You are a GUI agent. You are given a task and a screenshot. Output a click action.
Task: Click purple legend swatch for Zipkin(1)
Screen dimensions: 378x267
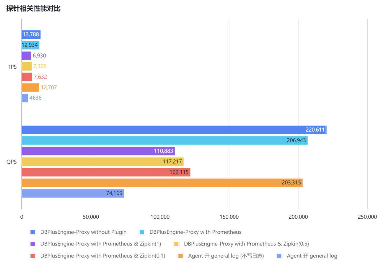pos(32,244)
